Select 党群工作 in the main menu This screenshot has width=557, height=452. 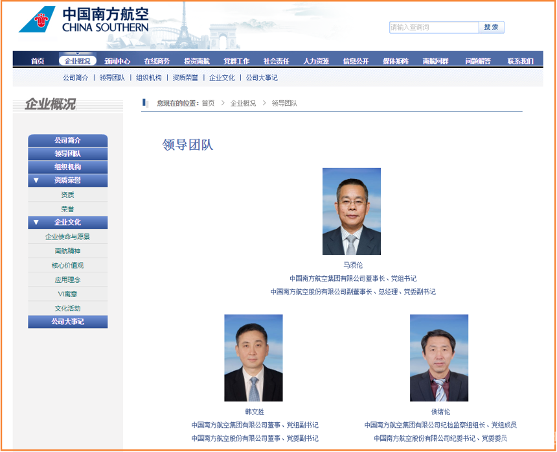click(236, 61)
